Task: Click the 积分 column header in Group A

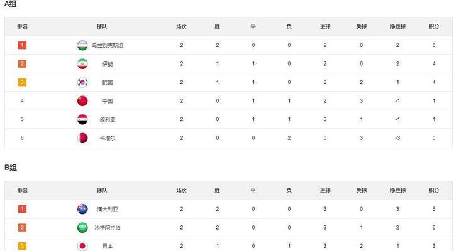Action: click(x=434, y=26)
